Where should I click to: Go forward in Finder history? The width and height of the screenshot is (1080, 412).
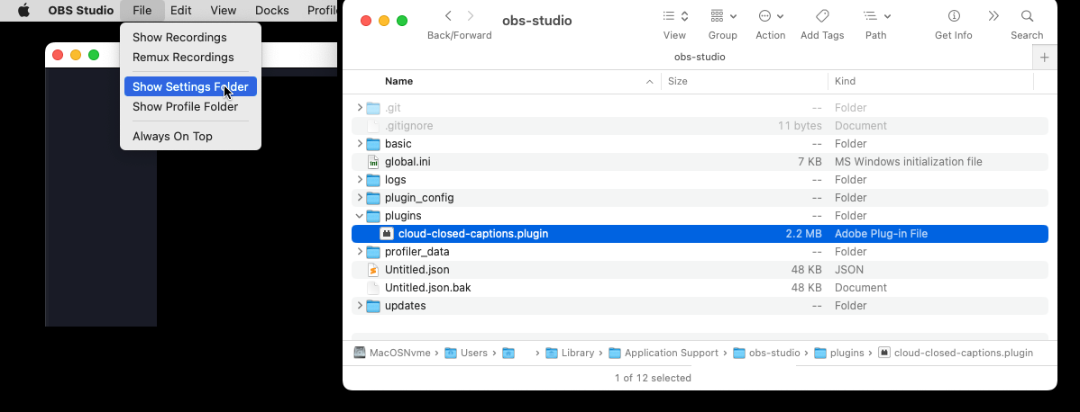point(471,16)
